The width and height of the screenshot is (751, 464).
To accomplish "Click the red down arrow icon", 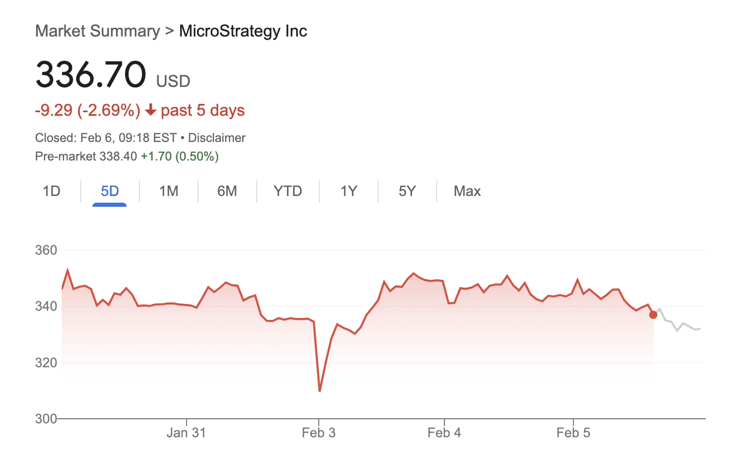I will coord(151,110).
